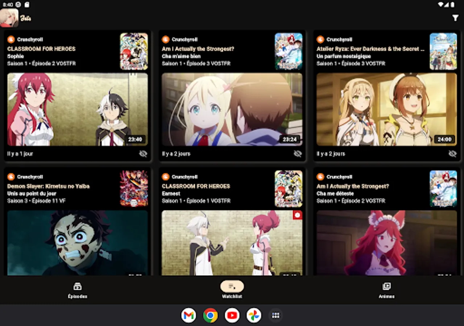Toggle watched eye on Cha m'aime bien card
The height and width of the screenshot is (326, 464).
click(298, 154)
